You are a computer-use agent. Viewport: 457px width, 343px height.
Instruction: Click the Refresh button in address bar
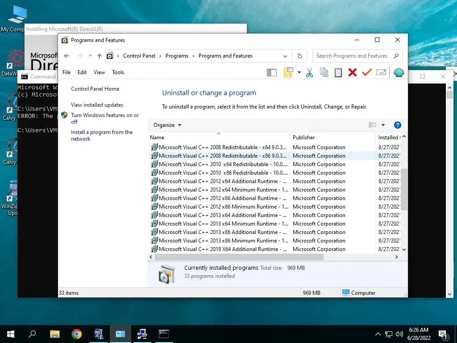point(299,56)
